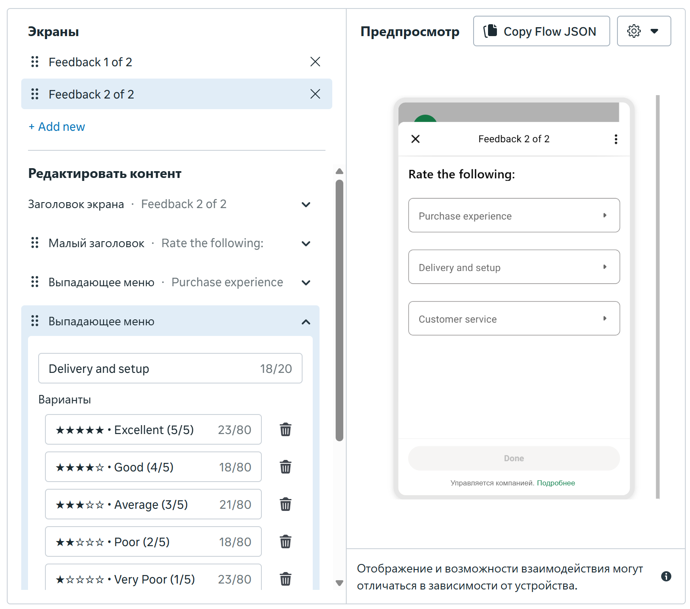The image size is (690, 609).
Task: Expand the Заголовок экрана section
Action: 306,204
